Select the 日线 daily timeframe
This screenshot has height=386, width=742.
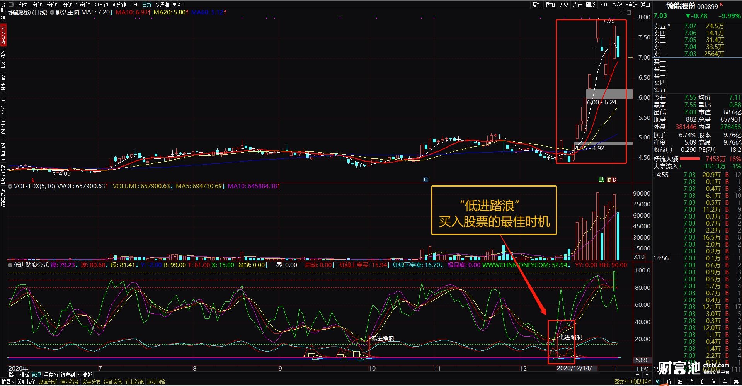[147, 5]
